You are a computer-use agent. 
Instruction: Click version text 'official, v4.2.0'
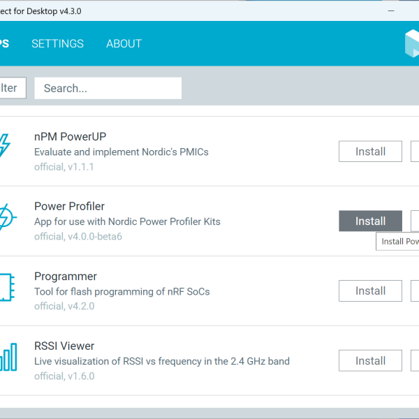tap(64, 307)
